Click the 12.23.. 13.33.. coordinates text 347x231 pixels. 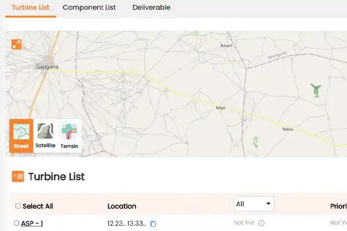pos(127,223)
